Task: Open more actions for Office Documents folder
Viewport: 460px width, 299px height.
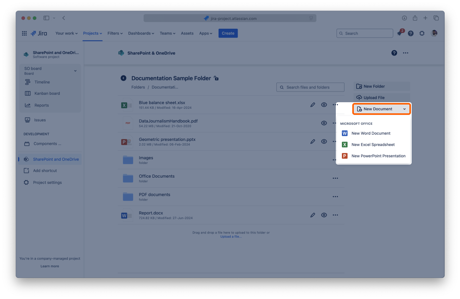Action: [x=335, y=178]
